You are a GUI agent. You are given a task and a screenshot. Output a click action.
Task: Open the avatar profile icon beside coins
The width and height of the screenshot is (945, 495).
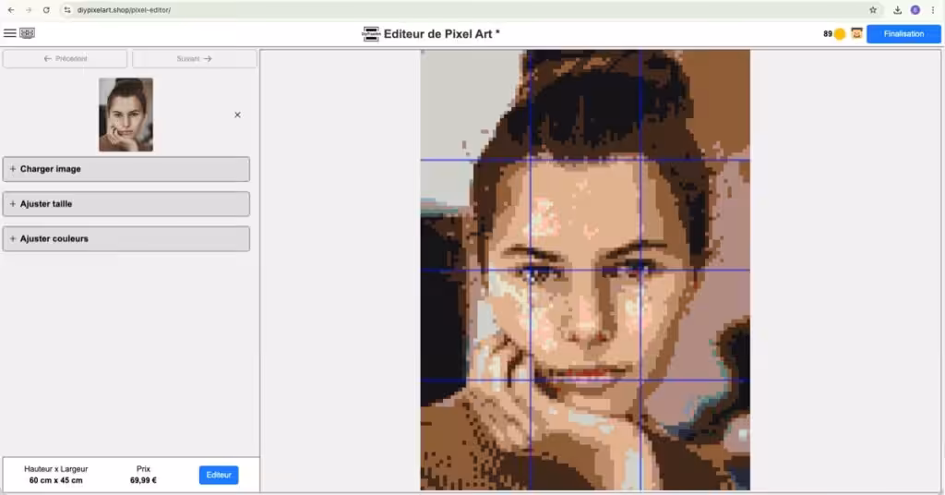click(856, 34)
